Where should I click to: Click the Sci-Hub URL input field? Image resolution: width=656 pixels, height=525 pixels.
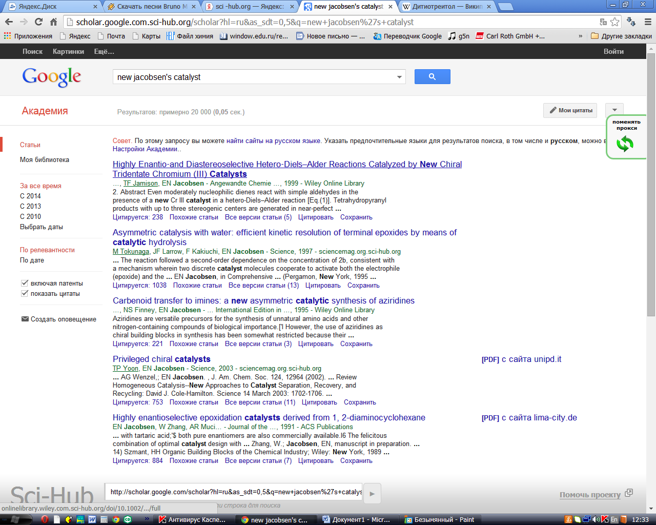tap(234, 492)
